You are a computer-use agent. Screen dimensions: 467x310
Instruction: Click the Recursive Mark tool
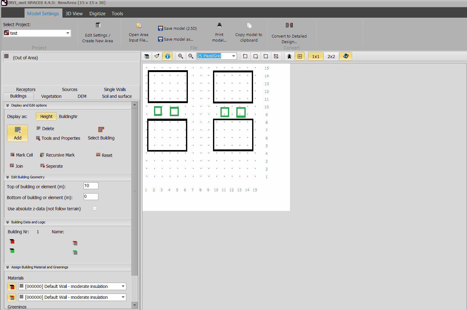pyautogui.click(x=57, y=155)
